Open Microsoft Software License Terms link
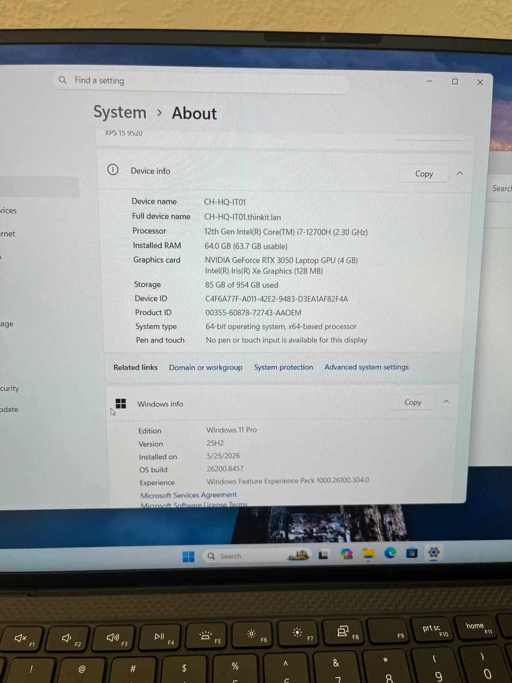 (x=194, y=504)
